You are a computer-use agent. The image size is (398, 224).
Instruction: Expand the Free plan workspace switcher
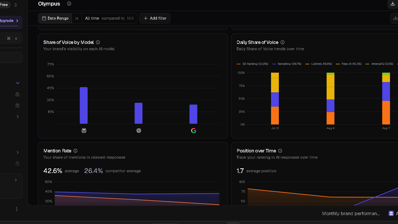tap(15, 5)
